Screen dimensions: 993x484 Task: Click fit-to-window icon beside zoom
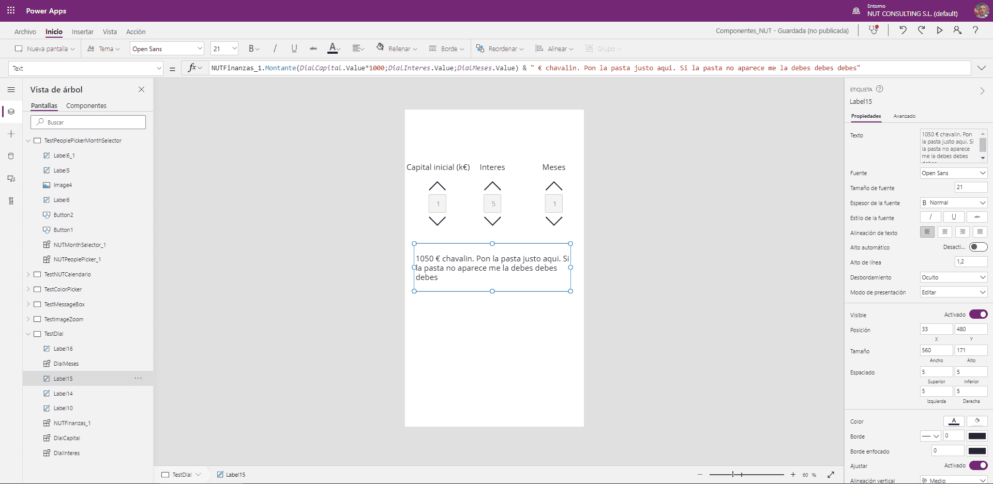[831, 475]
